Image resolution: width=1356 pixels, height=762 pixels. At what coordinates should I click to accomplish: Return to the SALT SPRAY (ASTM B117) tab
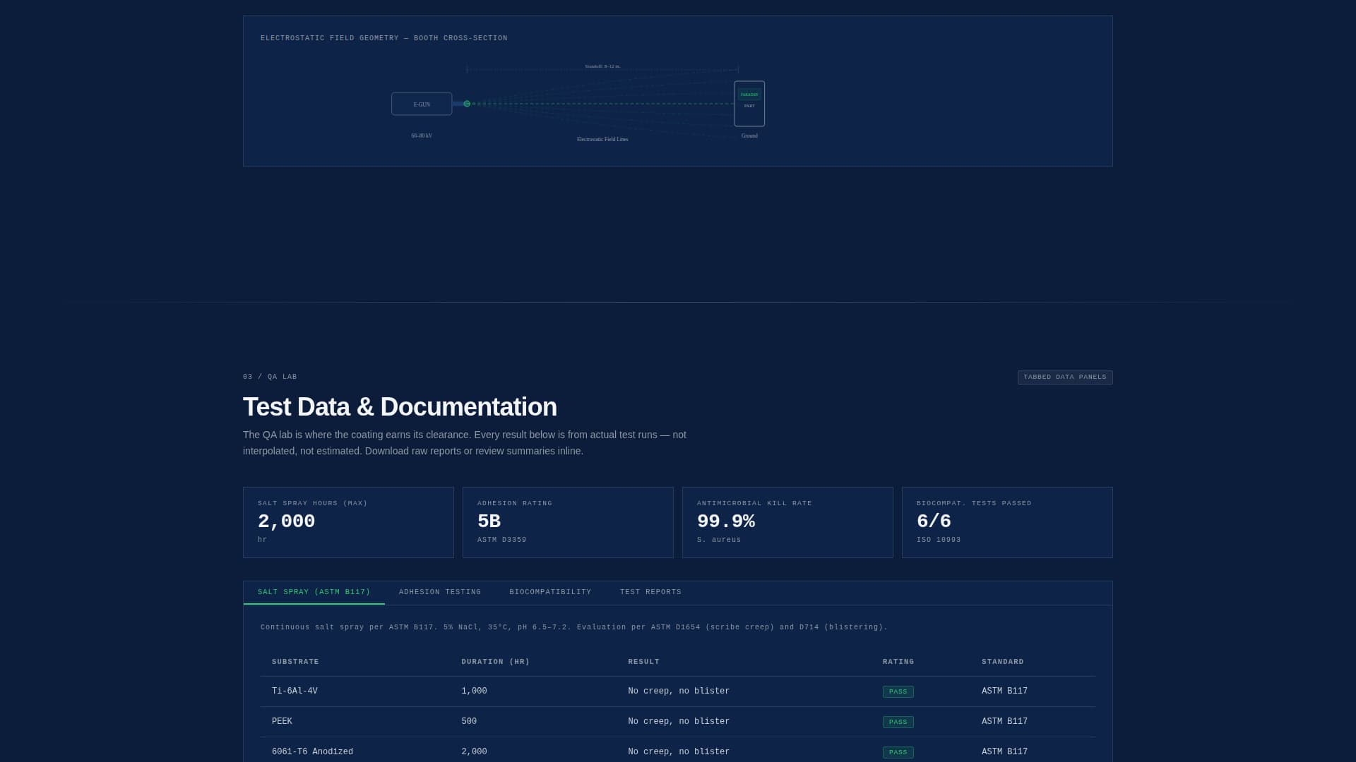pos(314,592)
